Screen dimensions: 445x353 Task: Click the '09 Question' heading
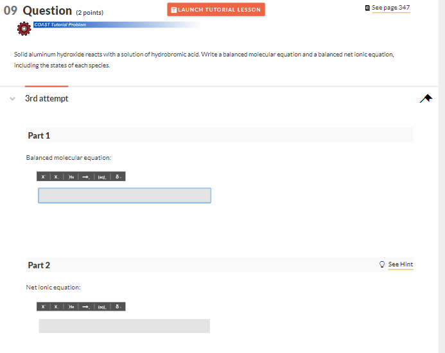point(38,11)
